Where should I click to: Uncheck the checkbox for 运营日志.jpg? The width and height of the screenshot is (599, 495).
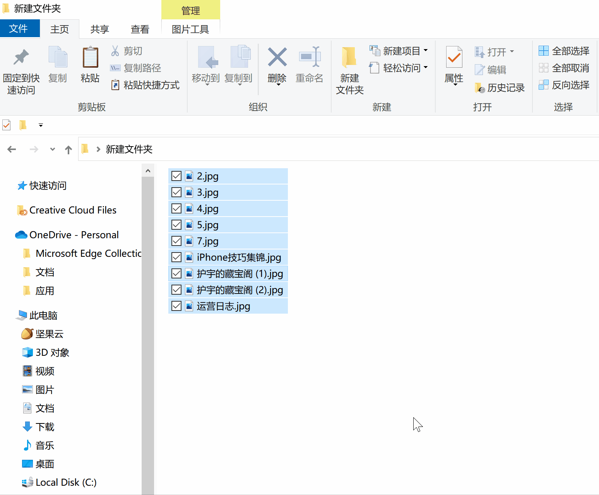pyautogui.click(x=176, y=306)
